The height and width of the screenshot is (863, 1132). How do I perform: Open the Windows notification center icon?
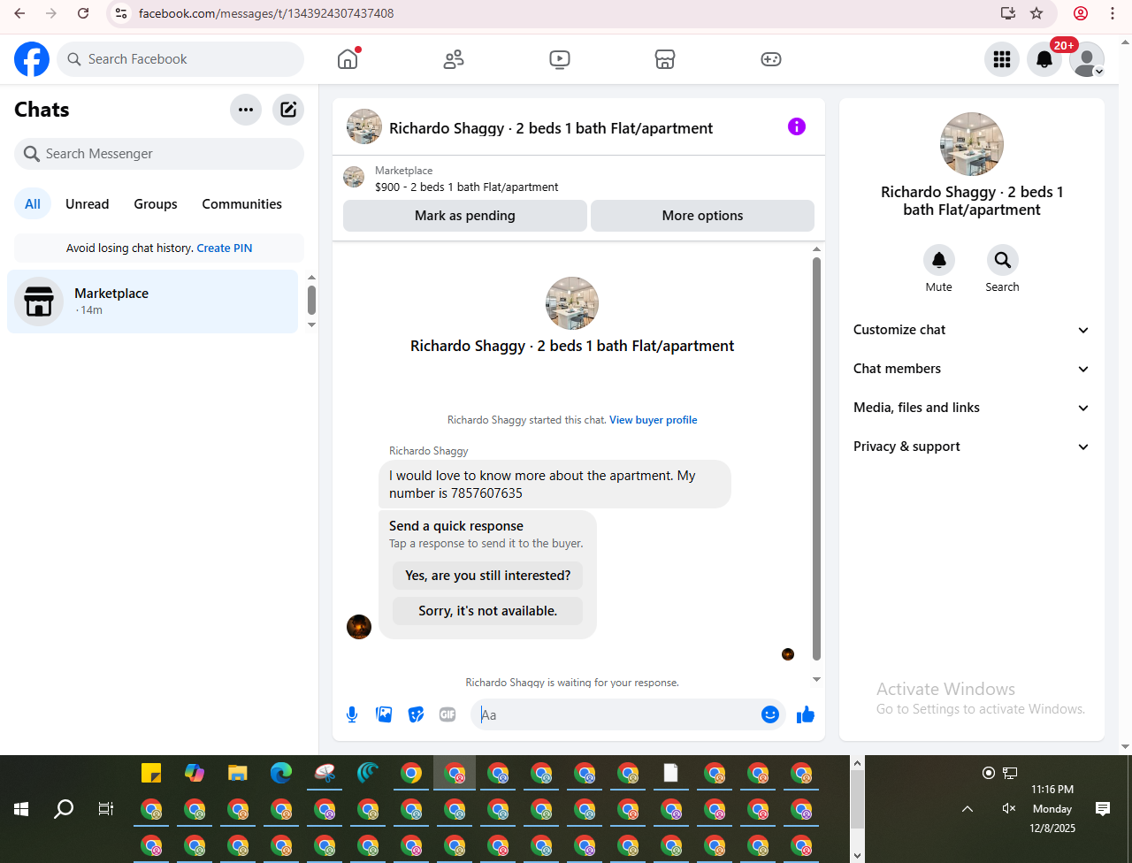[x=1103, y=808]
